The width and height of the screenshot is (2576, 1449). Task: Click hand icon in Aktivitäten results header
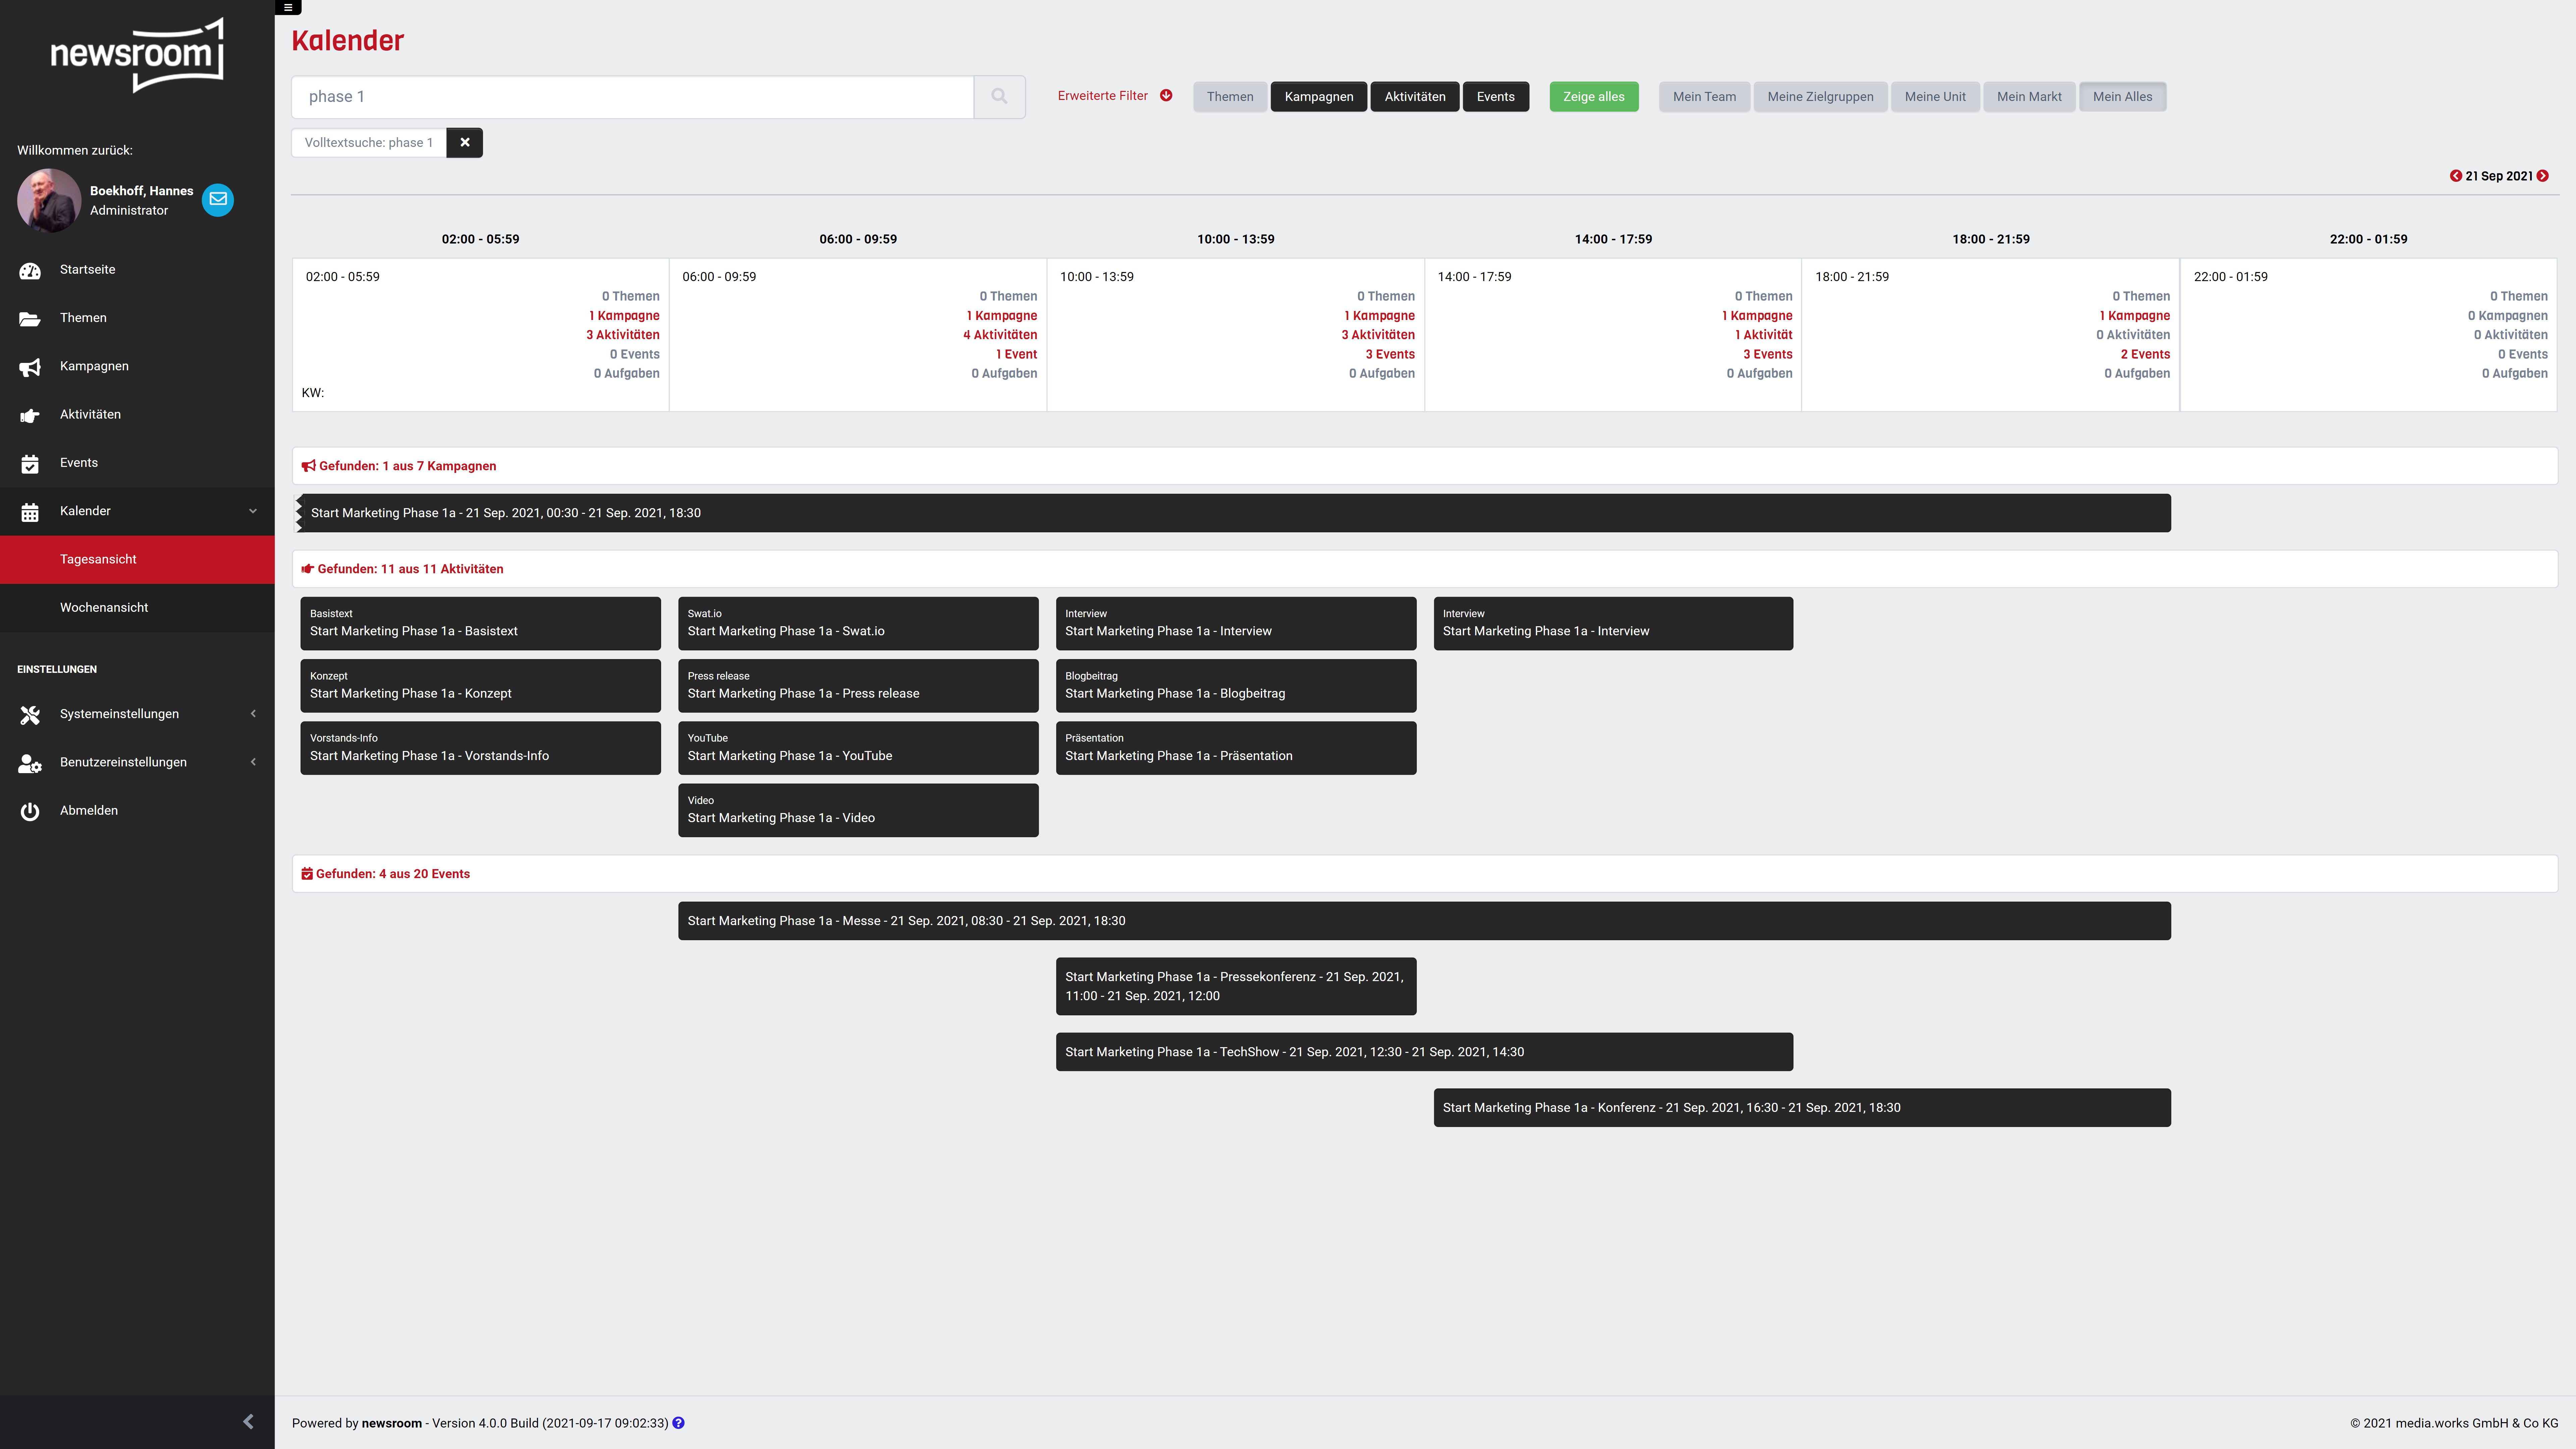point(308,569)
